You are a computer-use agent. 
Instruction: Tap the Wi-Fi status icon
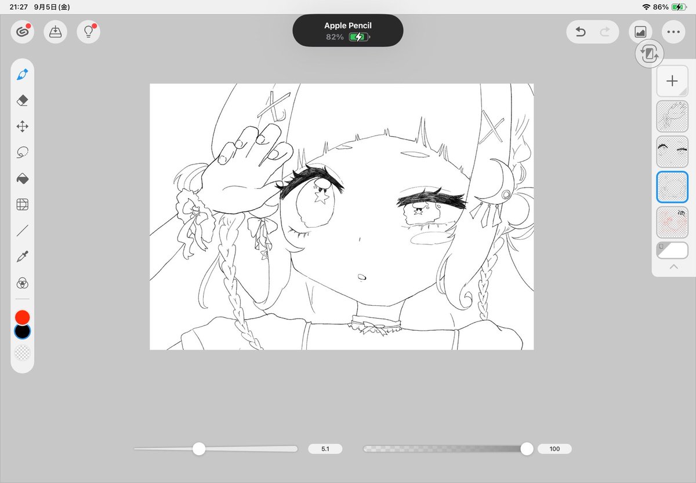[646, 7]
